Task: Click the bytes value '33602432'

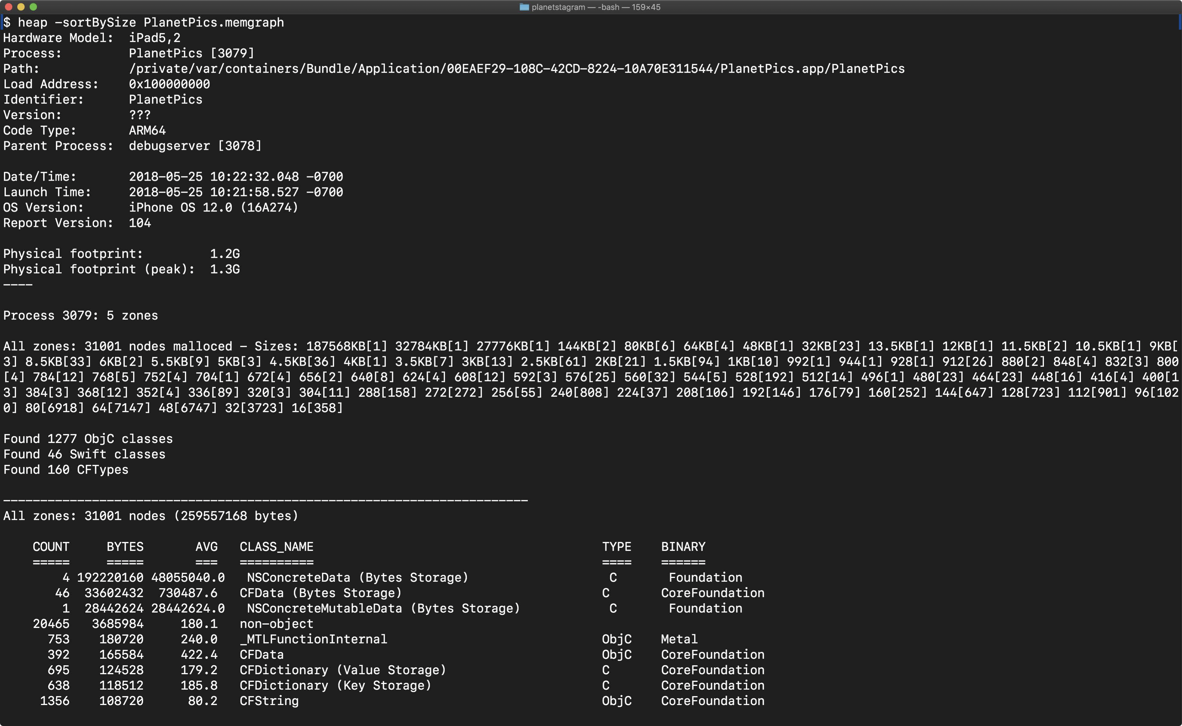Action: coord(114,593)
